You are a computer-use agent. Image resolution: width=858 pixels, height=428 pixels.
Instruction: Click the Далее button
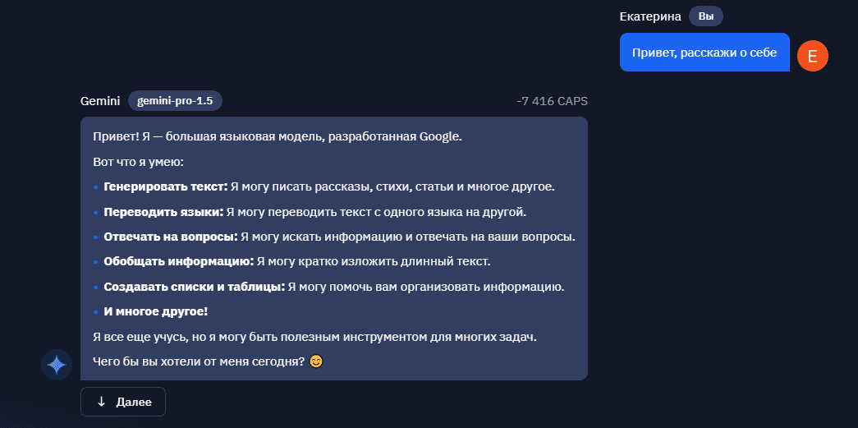point(123,402)
